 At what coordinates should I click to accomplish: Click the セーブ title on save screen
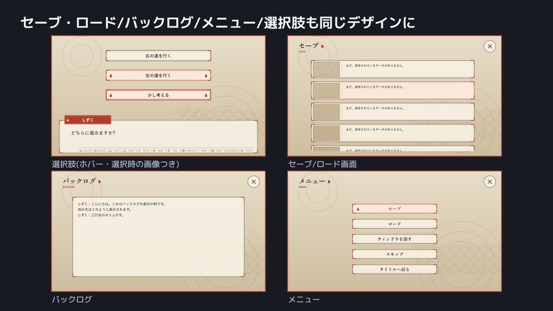tap(308, 45)
